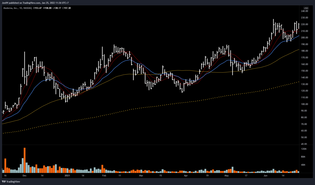Click the 2021 label on time axis
Image resolution: width=315 pixels, height=185 pixels.
pyautogui.click(x=68, y=176)
